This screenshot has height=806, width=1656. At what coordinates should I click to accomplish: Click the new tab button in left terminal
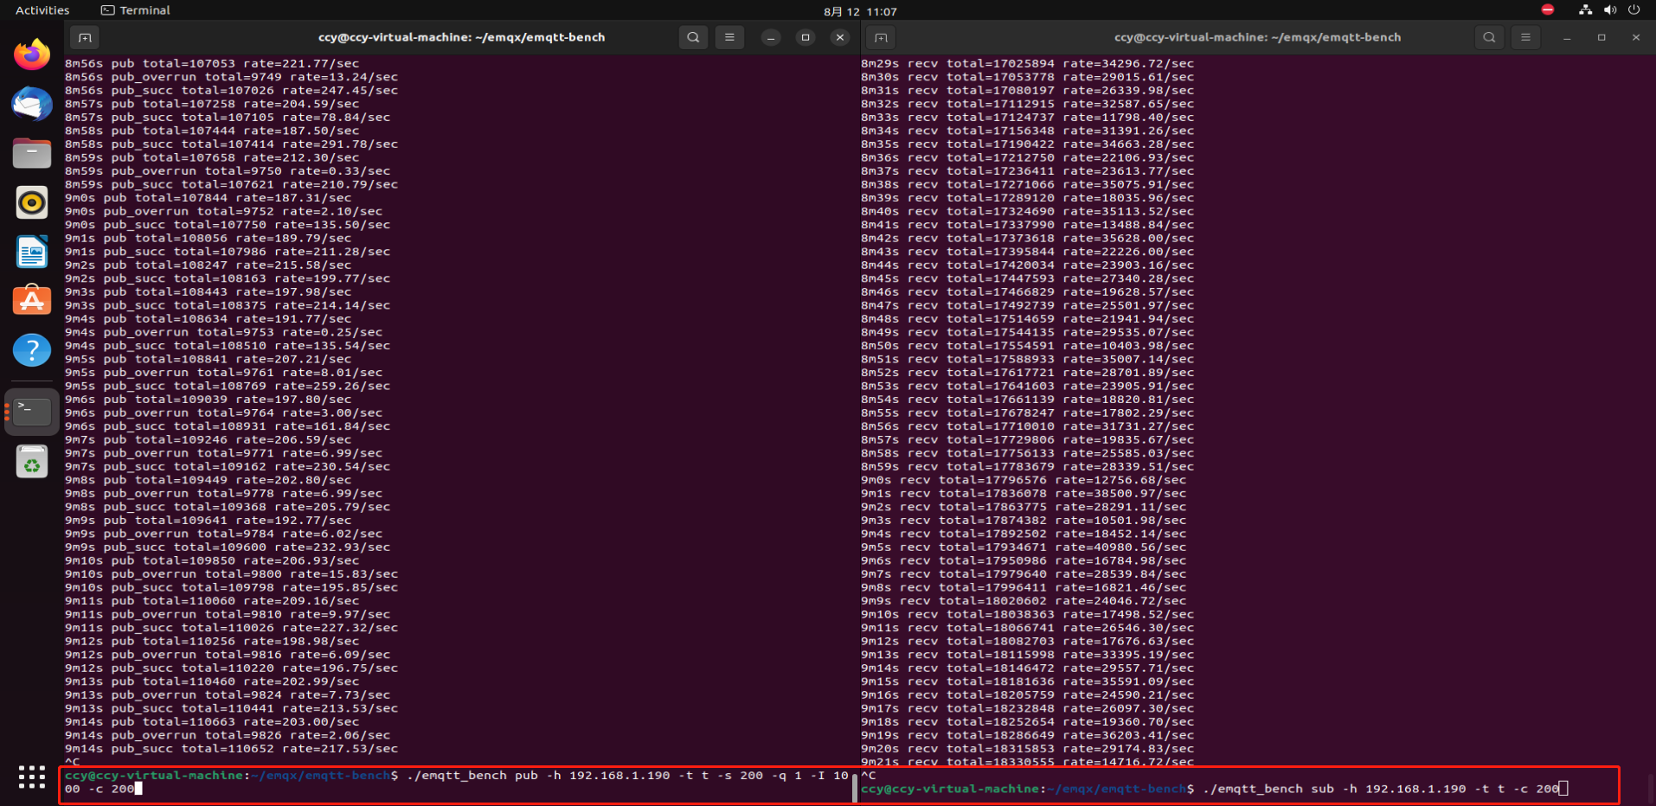[84, 37]
